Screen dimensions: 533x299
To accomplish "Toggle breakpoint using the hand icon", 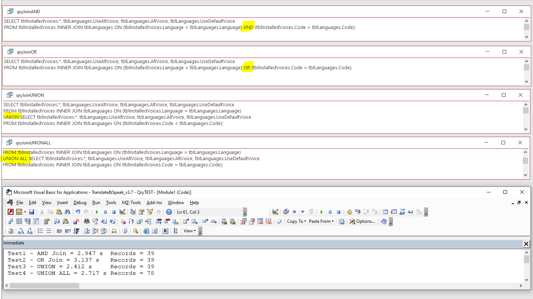I will coord(349,212).
